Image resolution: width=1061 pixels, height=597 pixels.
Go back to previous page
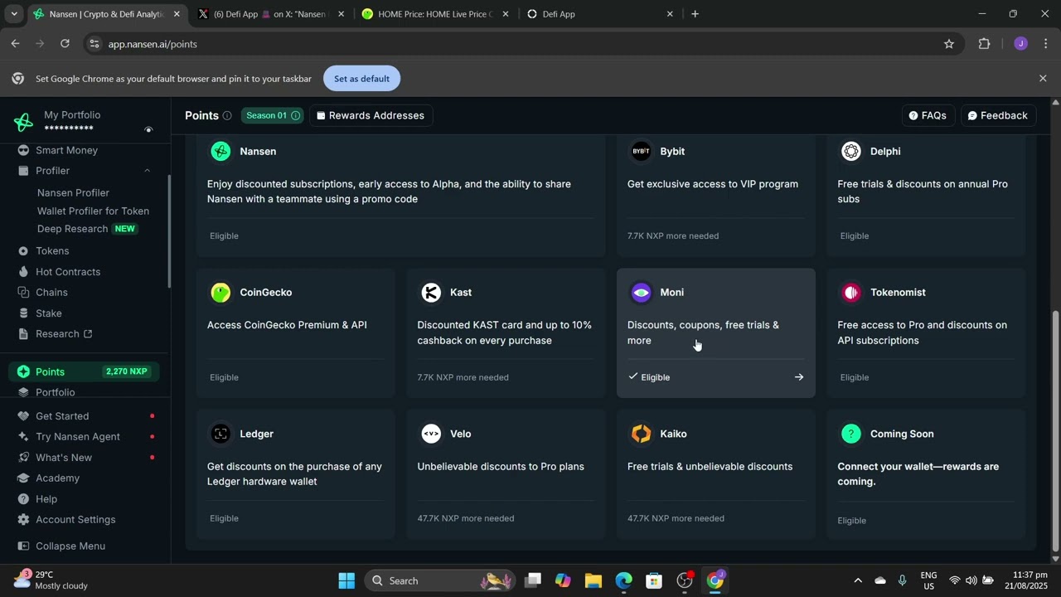point(15,44)
